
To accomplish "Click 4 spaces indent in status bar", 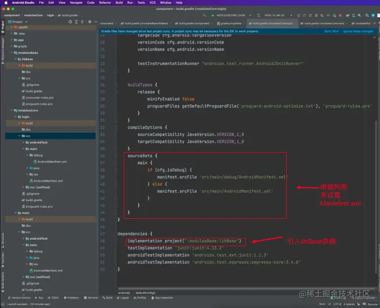I will coord(349,304).
